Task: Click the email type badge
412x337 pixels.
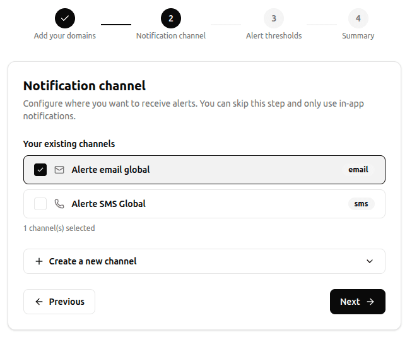Action: [x=358, y=170]
